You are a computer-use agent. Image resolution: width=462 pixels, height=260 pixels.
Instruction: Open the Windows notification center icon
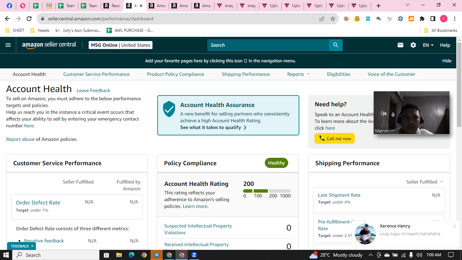451,255
